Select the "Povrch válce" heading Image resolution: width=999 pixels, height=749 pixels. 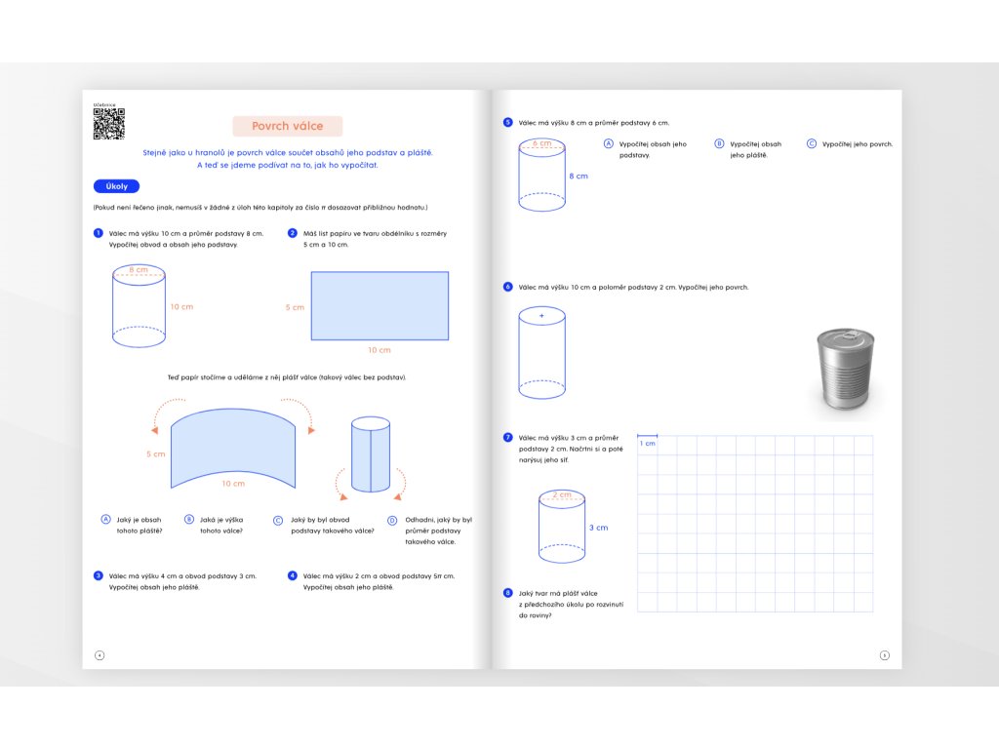288,126
